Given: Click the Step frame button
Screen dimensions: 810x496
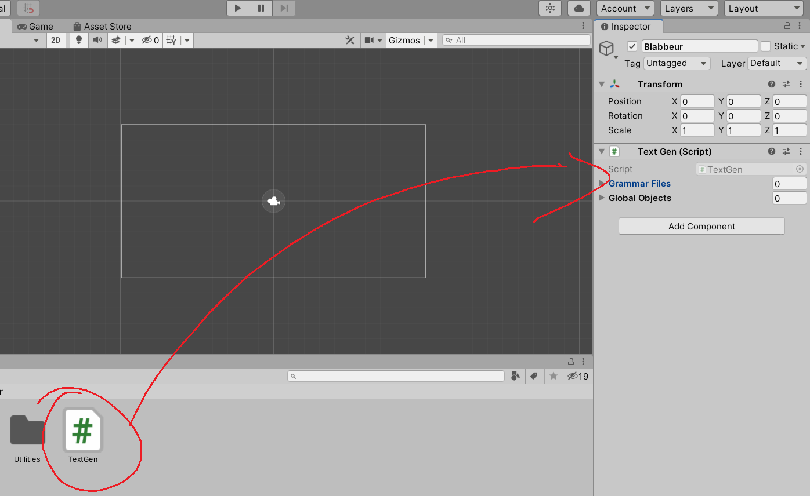Looking at the screenshot, I should pyautogui.click(x=284, y=8).
